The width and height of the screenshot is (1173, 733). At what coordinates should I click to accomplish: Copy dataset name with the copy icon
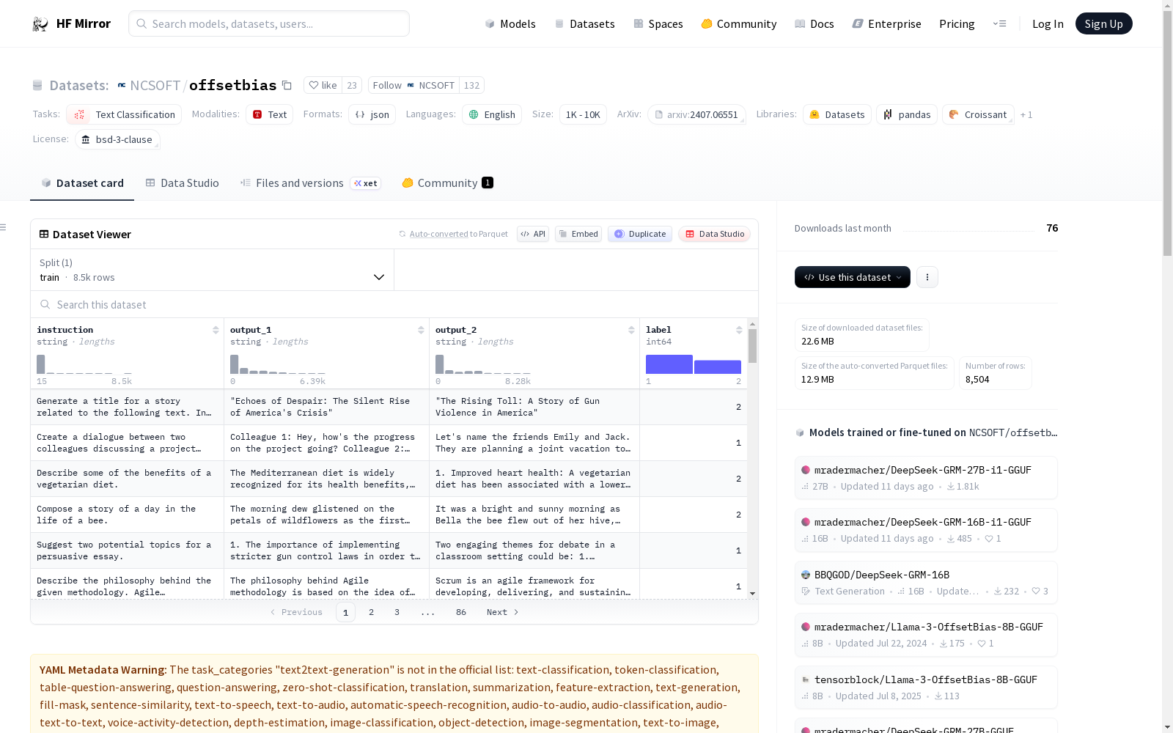pyautogui.click(x=287, y=86)
